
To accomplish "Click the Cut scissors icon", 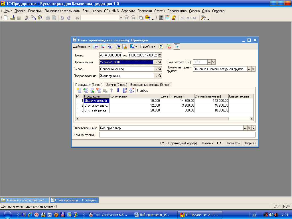I will pyautogui.click(x=27, y=18).
